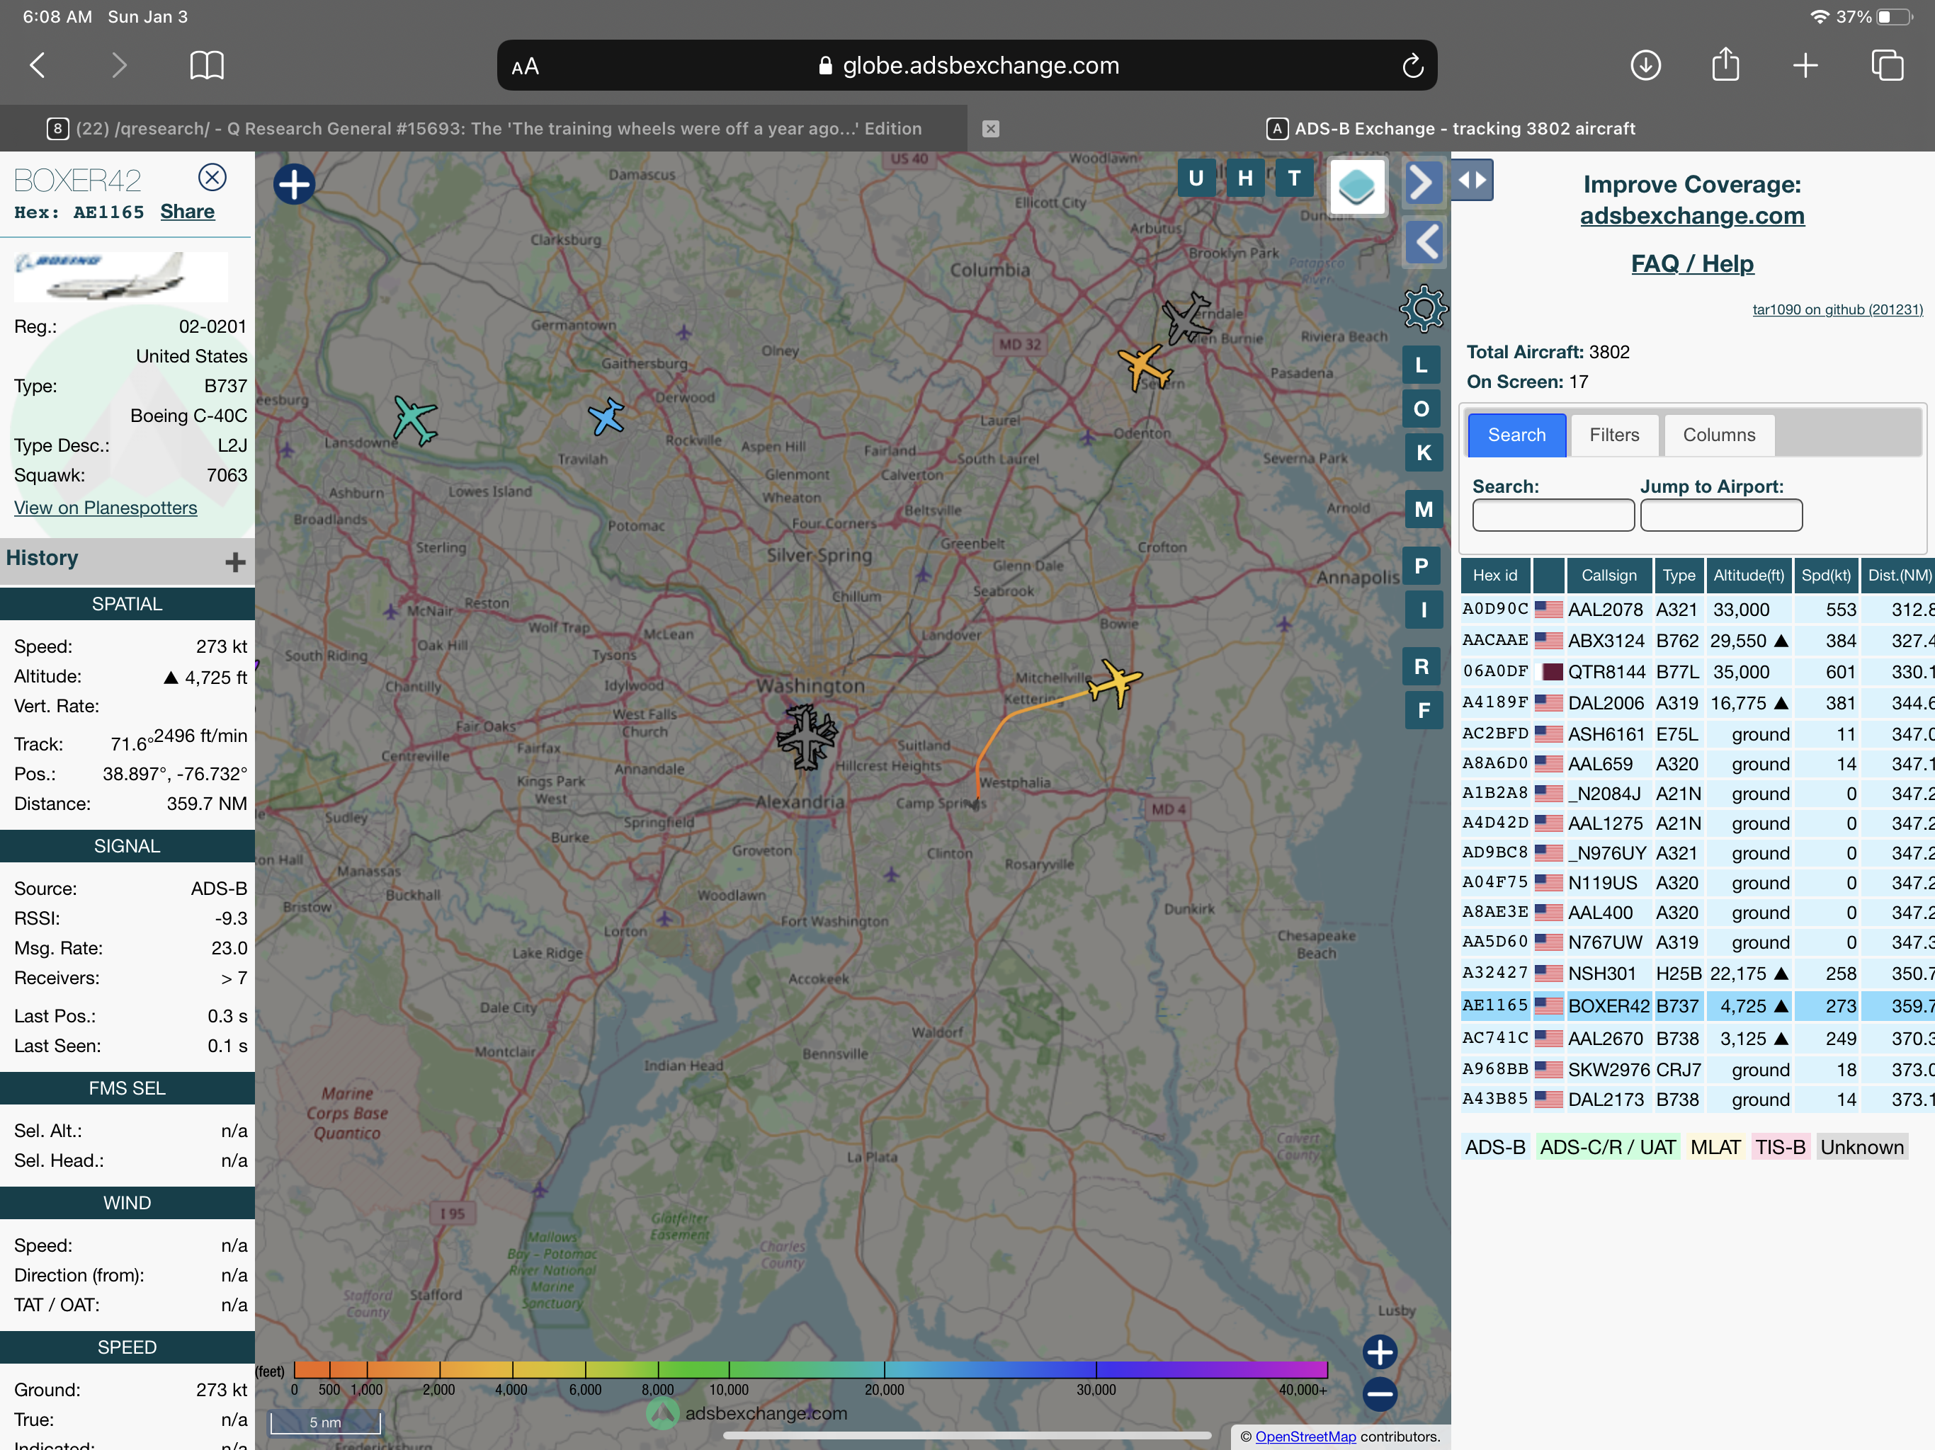Close the Q Research General tab
This screenshot has width=1935, height=1450.
click(x=990, y=129)
